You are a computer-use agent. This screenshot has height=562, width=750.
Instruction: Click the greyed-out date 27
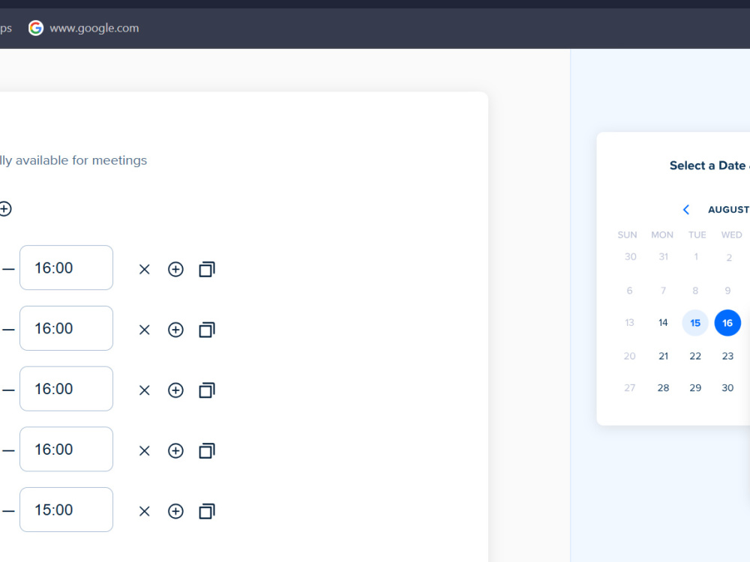629,387
